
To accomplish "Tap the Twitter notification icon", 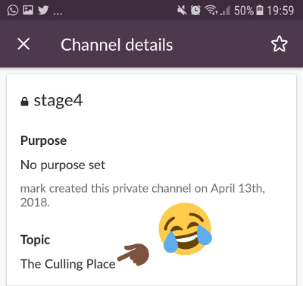I will coord(43,10).
